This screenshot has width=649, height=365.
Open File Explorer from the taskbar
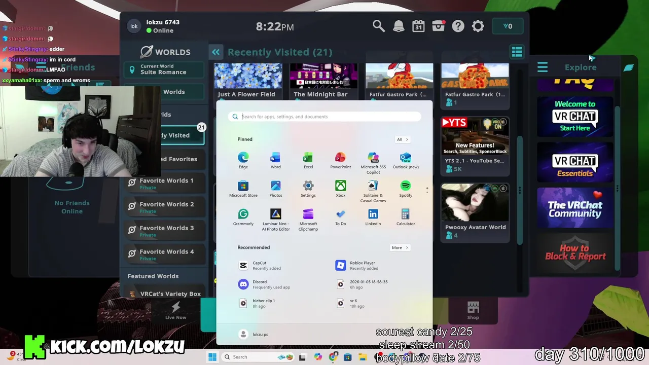coord(363,357)
